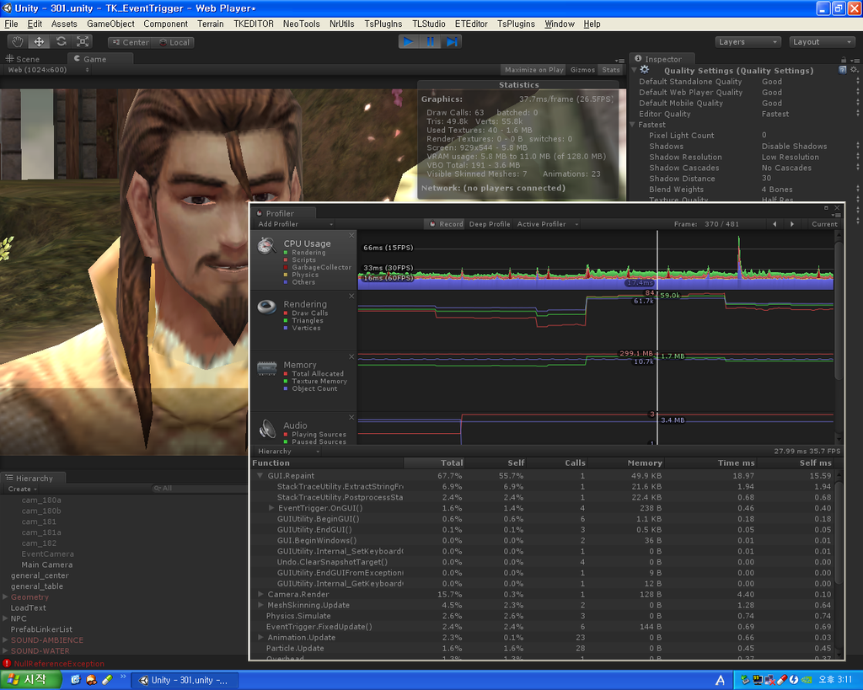863x690 pixels.
Task: Expand the Camera.Render row
Action: click(x=260, y=594)
